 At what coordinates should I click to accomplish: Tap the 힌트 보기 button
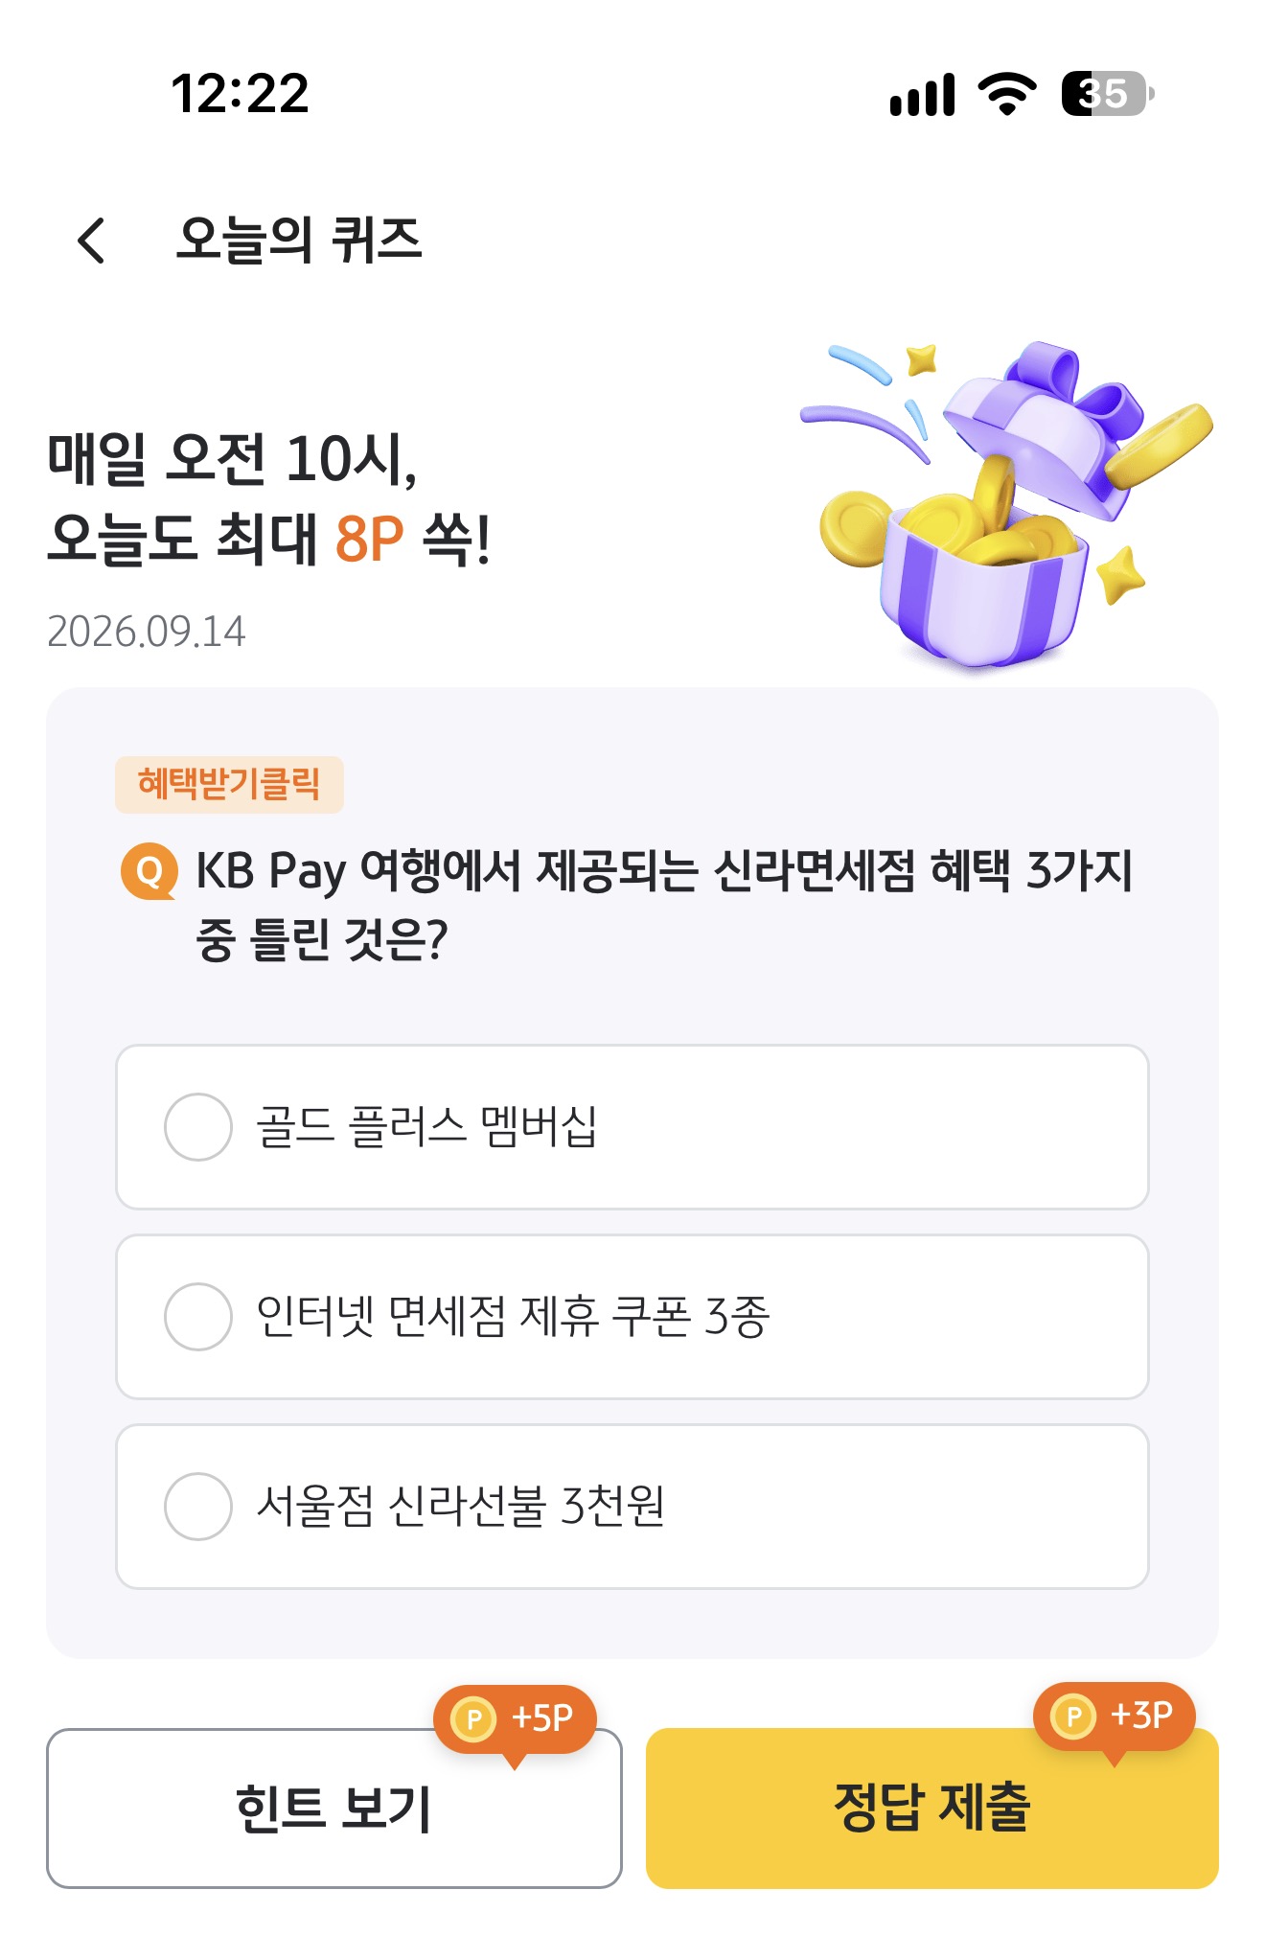(x=334, y=1809)
